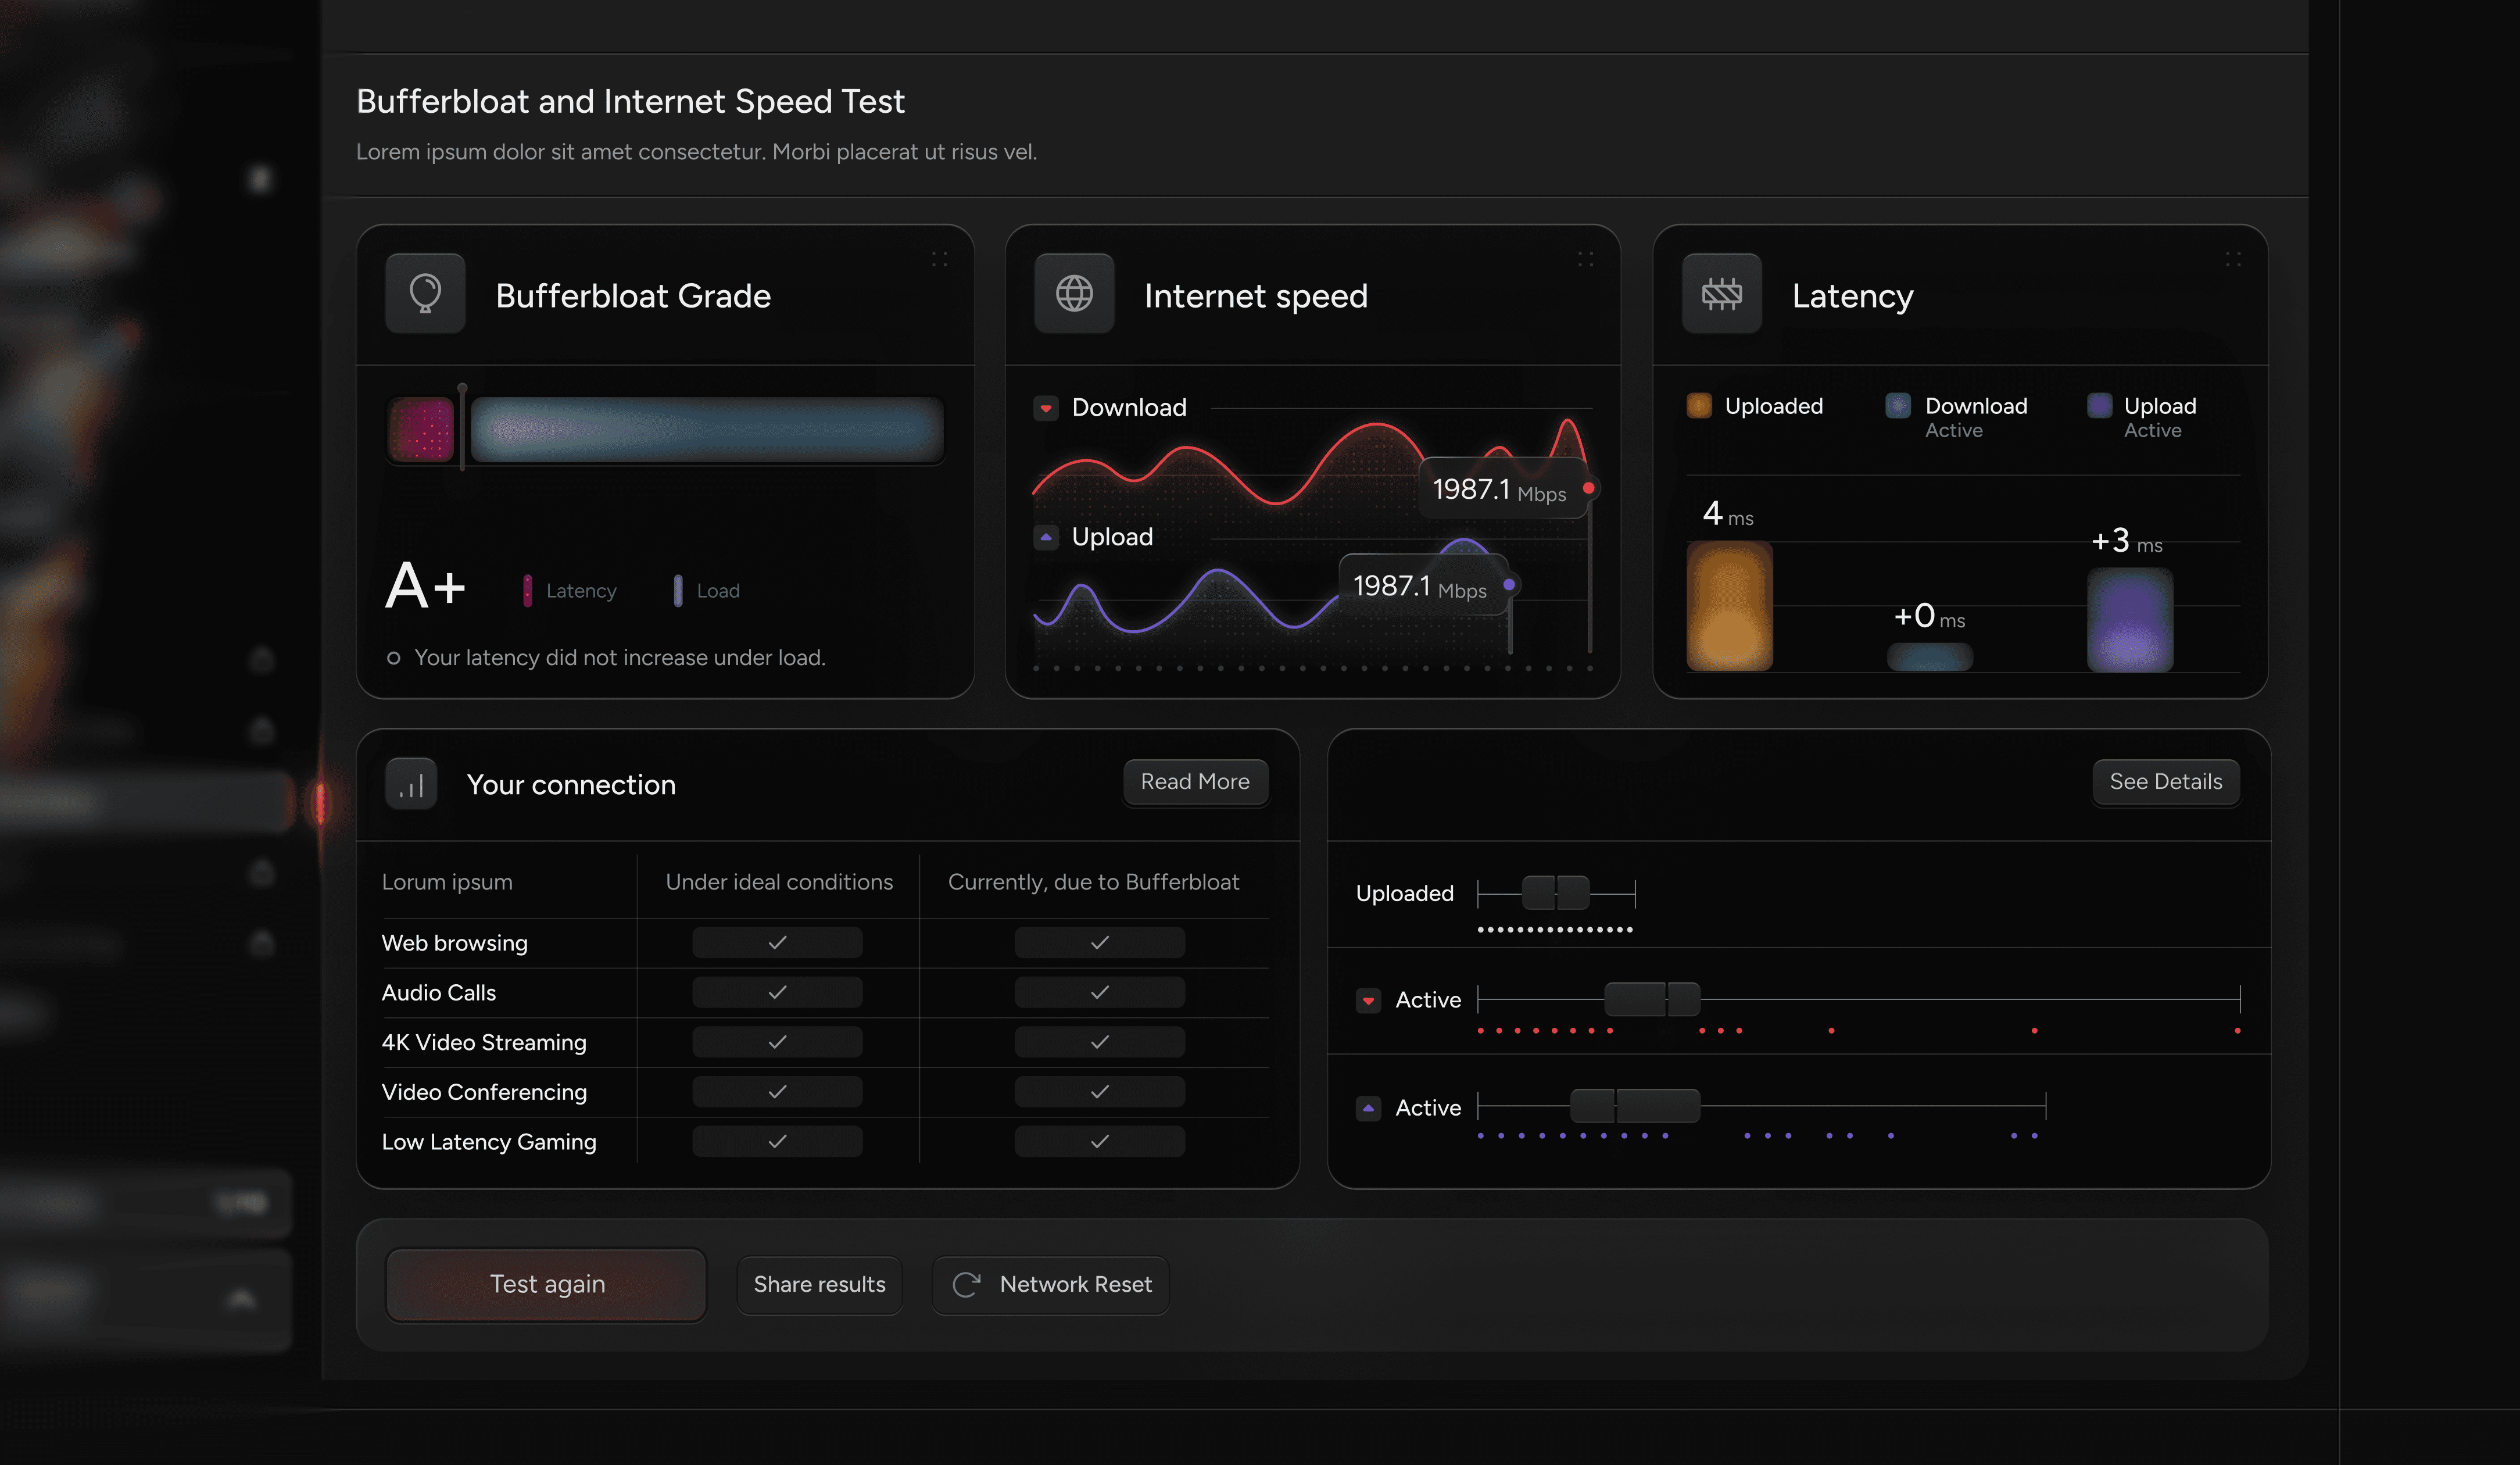Click the red Download arrow marker
This screenshot has height=1465, width=2520.
[1046, 408]
